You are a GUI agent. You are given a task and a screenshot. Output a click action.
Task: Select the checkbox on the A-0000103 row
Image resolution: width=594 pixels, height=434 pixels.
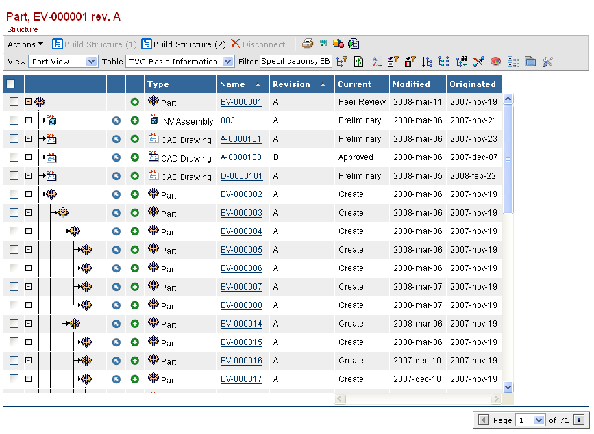coord(14,157)
